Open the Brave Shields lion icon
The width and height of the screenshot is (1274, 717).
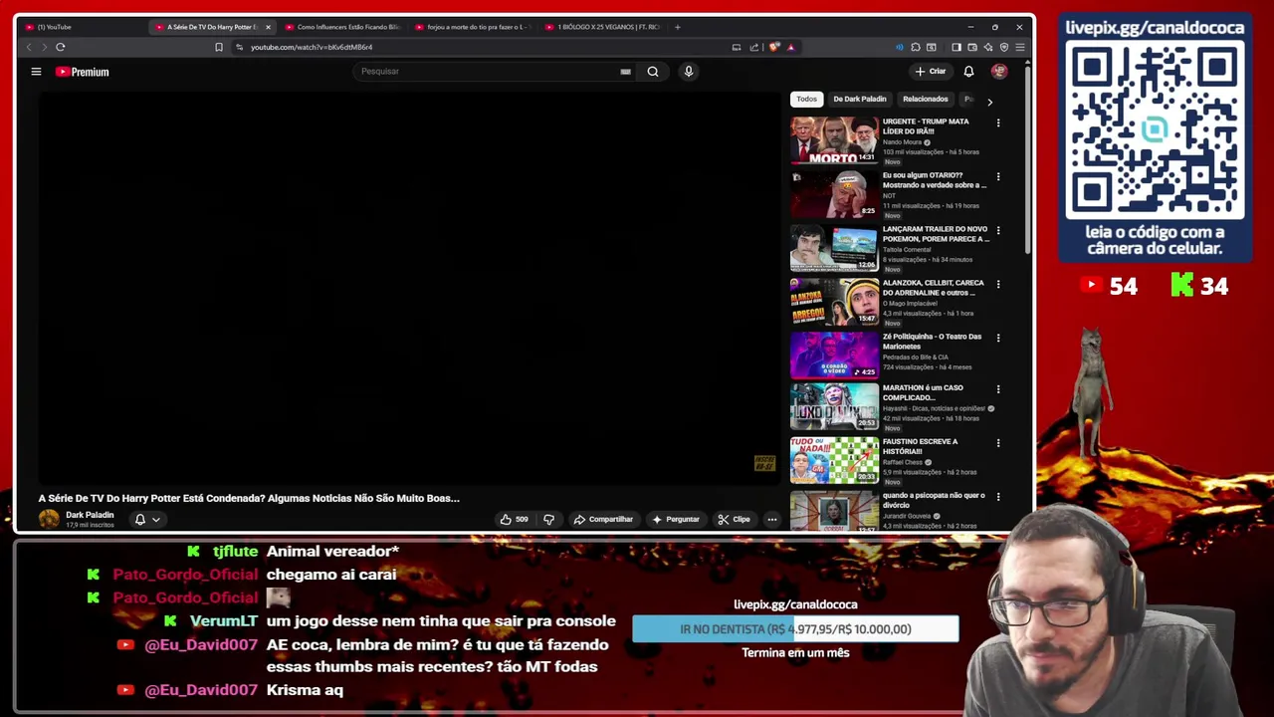[x=775, y=47]
